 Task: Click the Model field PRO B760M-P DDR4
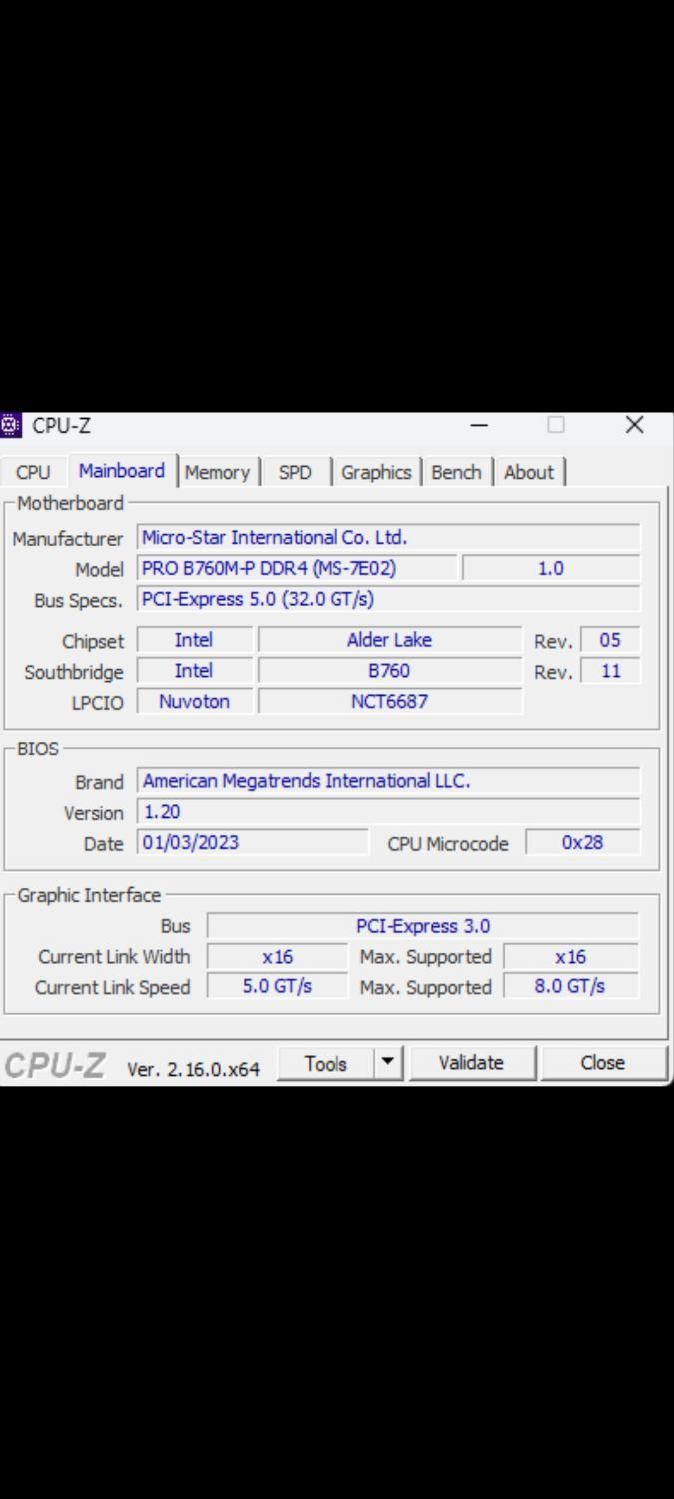click(x=298, y=568)
